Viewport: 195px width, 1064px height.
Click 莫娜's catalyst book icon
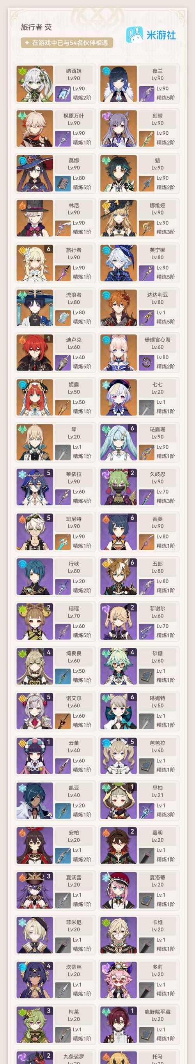coord(62,183)
